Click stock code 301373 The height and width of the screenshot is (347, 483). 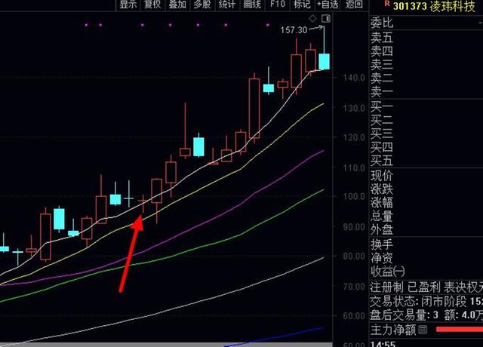coord(410,6)
